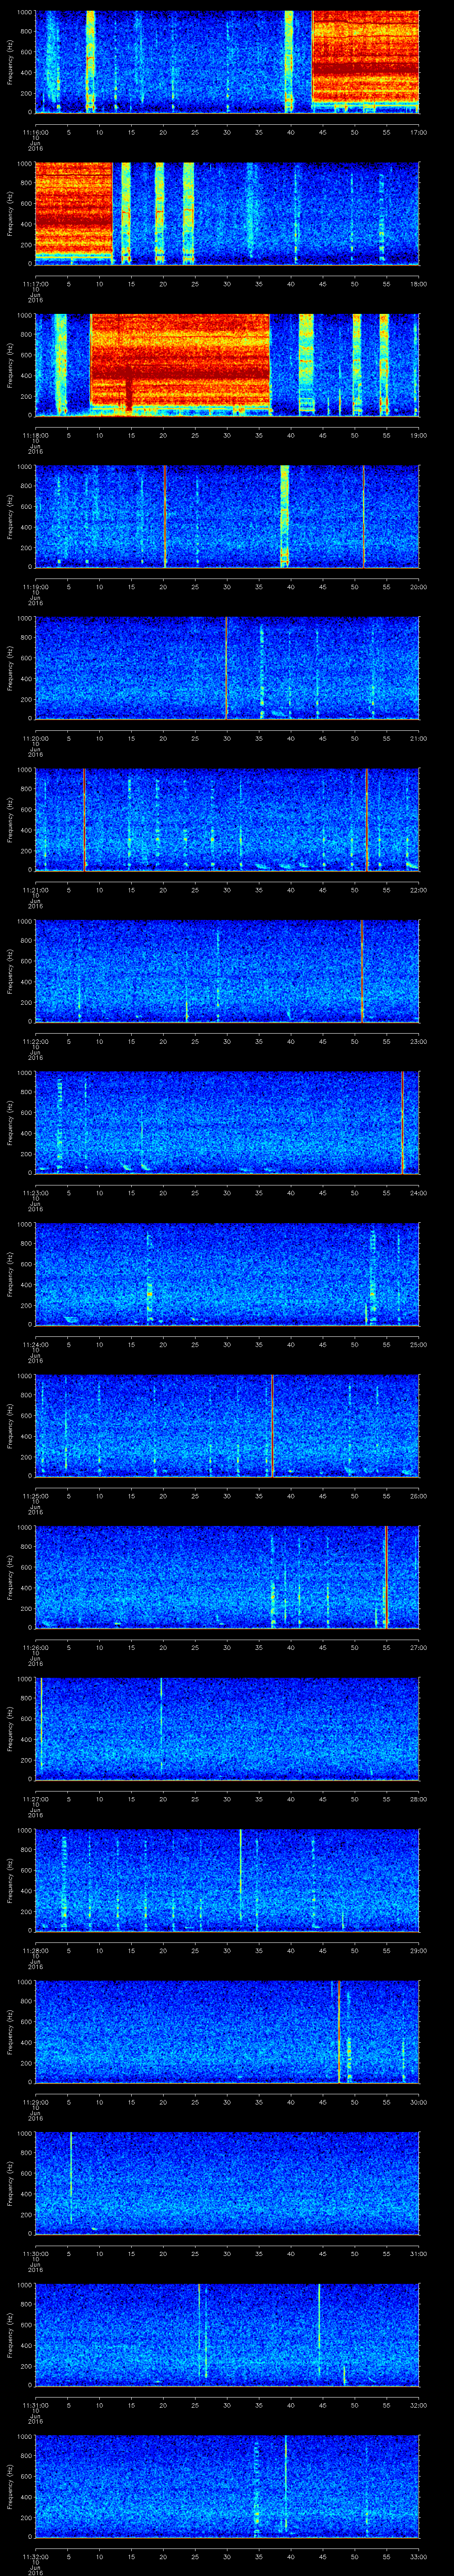Click the red vertical line in the 11:22:00 panel
This screenshot has height=2576, width=454.
click(361, 971)
